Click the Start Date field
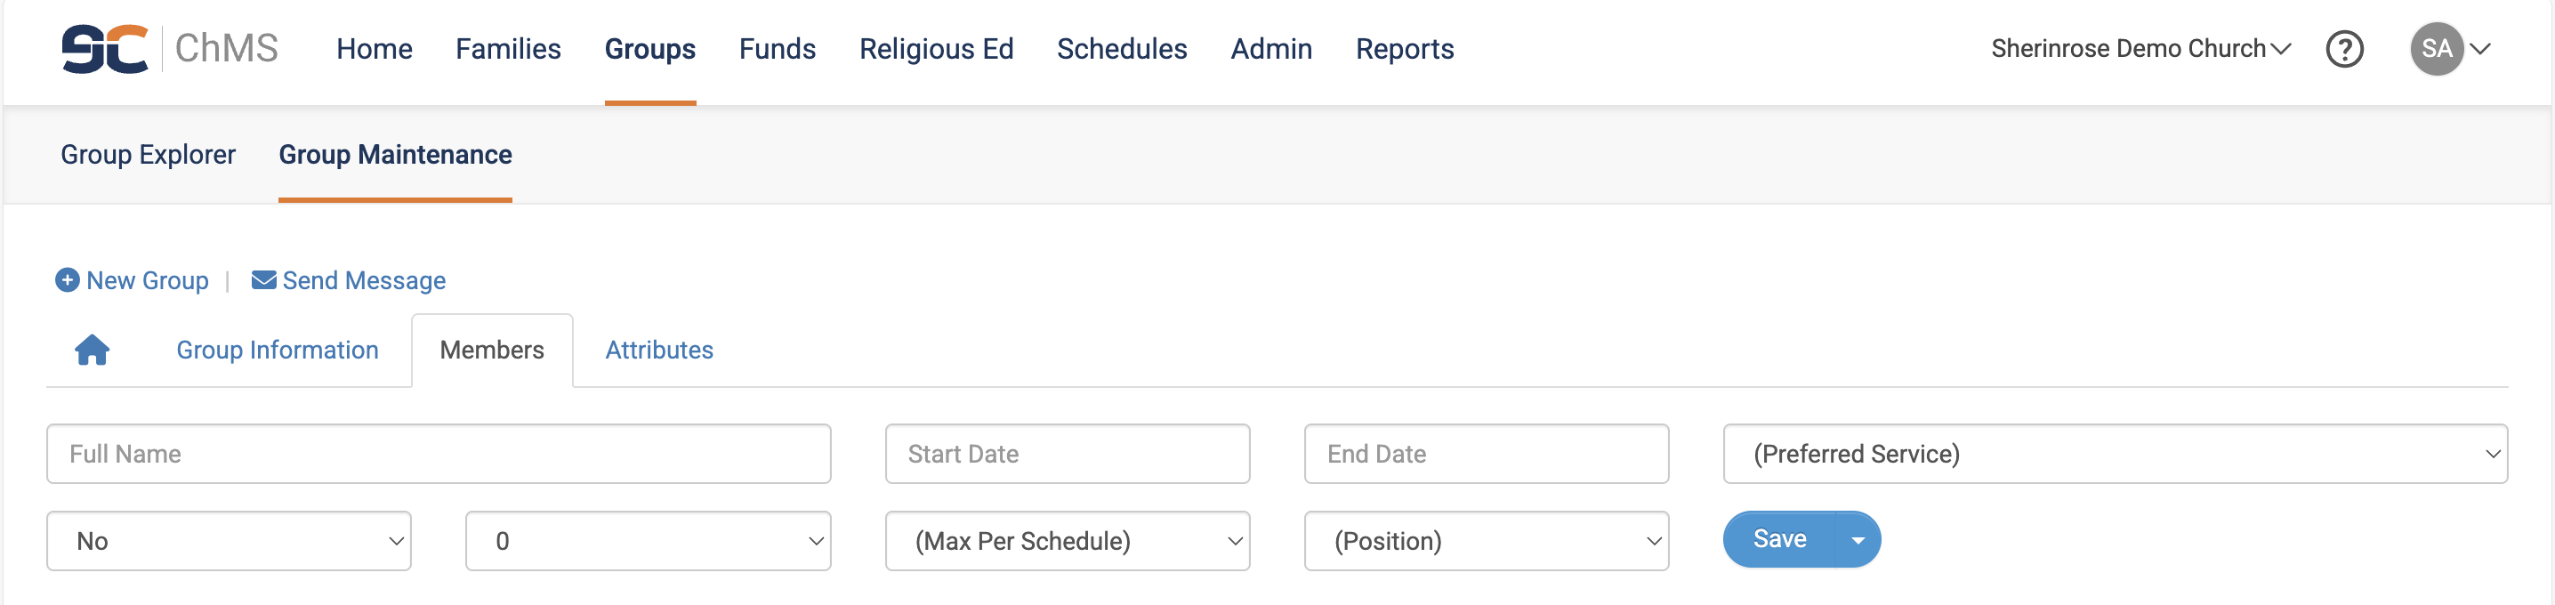 (1068, 455)
